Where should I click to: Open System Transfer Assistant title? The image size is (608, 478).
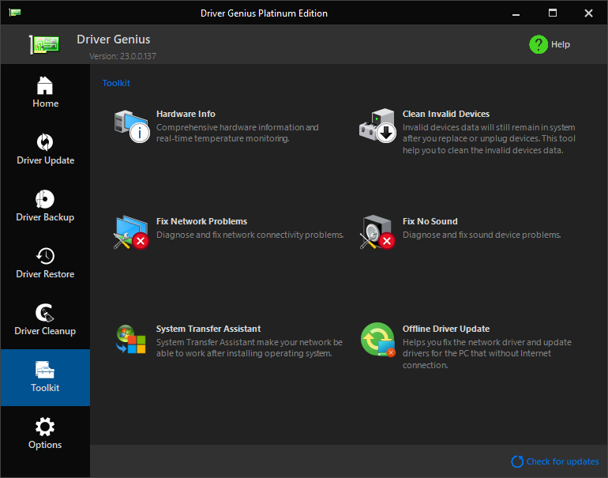coord(208,329)
